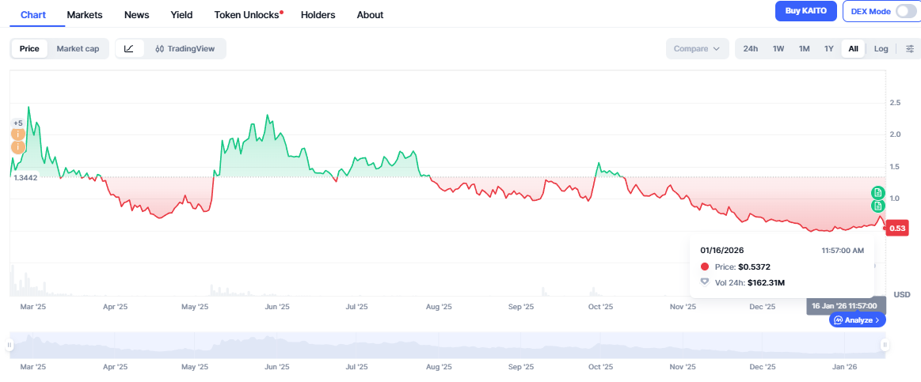Click the Analyze button
Screen dimensions: 921x382
click(x=858, y=320)
